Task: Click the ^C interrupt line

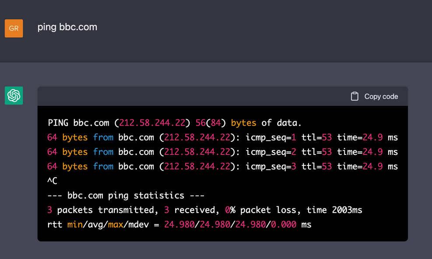Action: pyautogui.click(x=52, y=181)
